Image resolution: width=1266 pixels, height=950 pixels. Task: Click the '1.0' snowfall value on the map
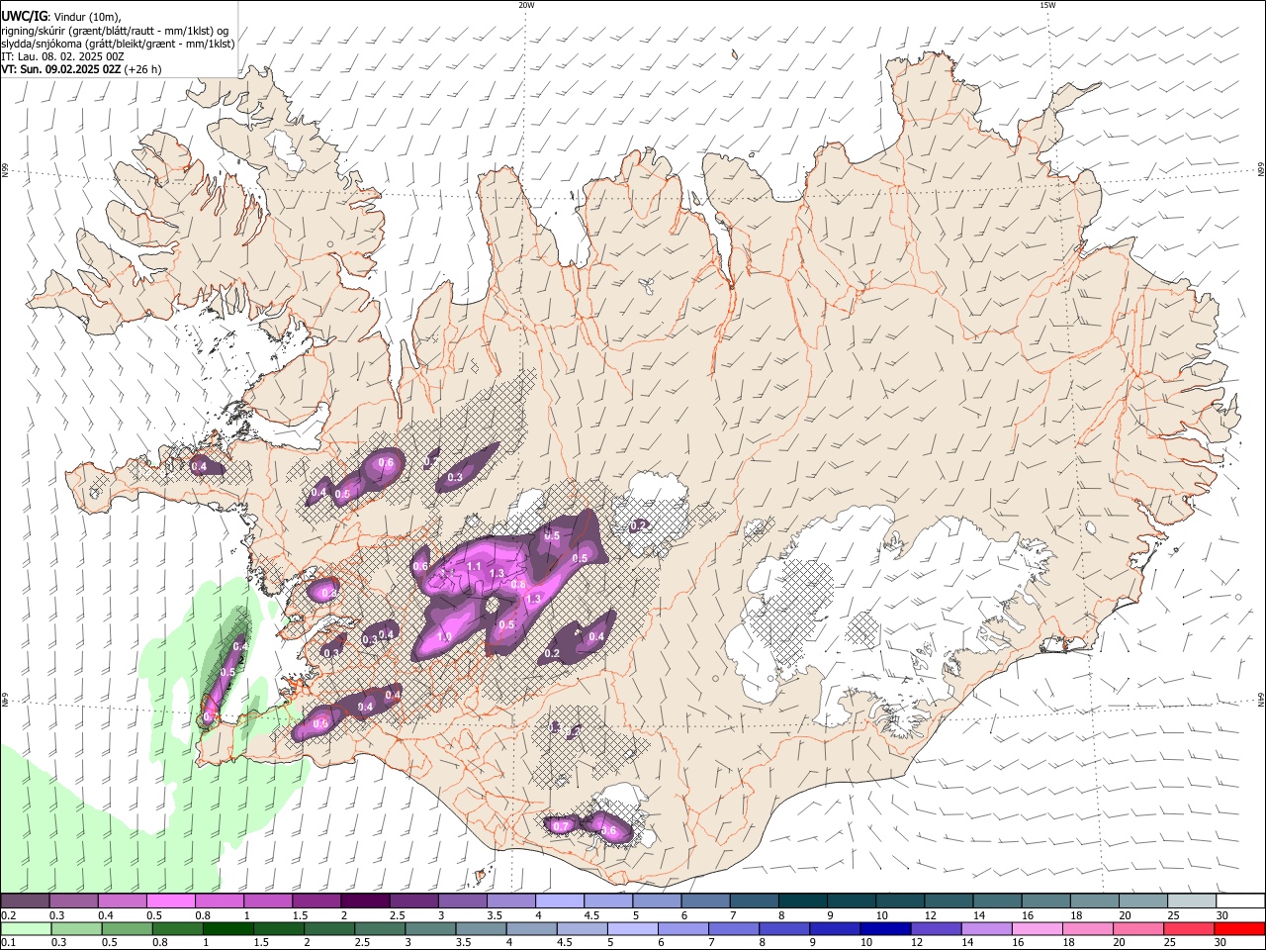(x=445, y=637)
